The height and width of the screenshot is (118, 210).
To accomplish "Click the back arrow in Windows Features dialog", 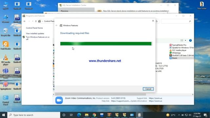I will 56,26.
